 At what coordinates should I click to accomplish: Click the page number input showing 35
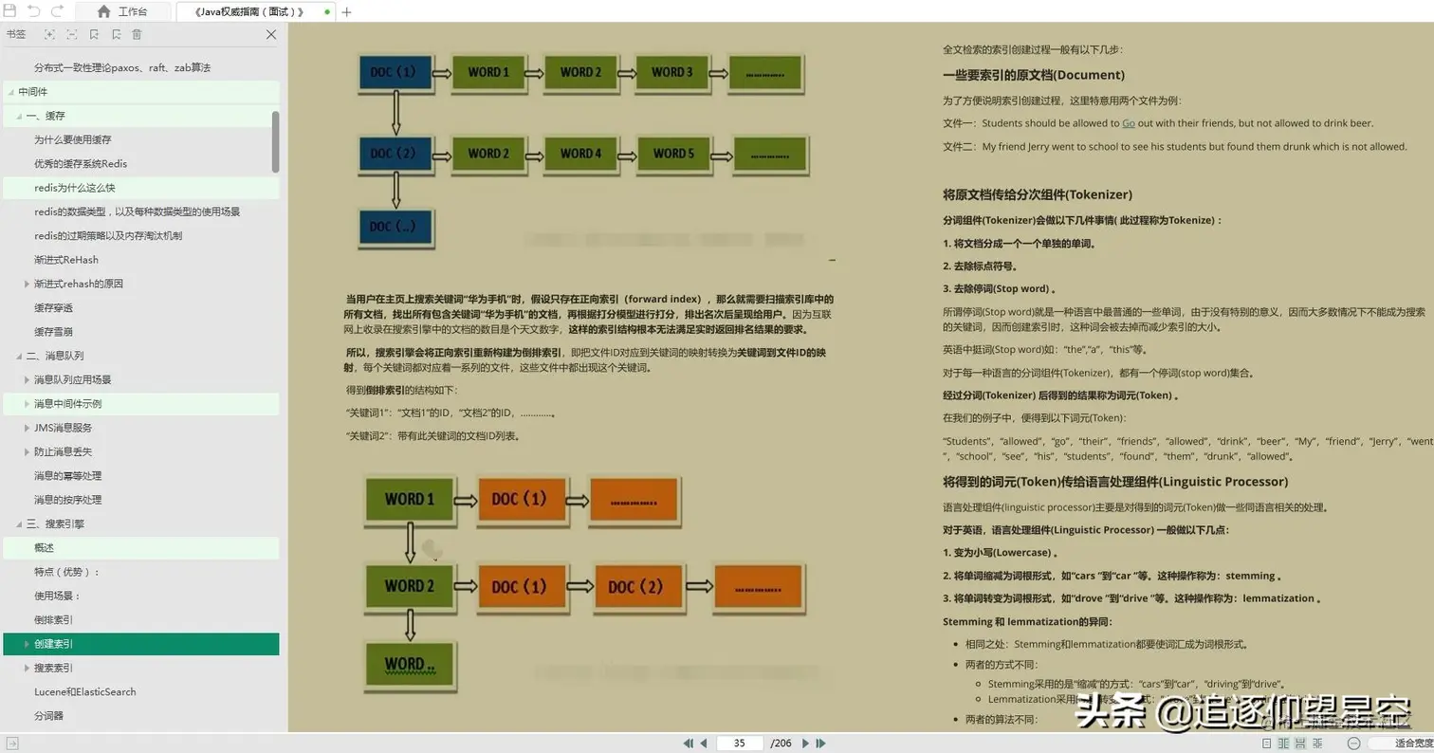pos(739,743)
